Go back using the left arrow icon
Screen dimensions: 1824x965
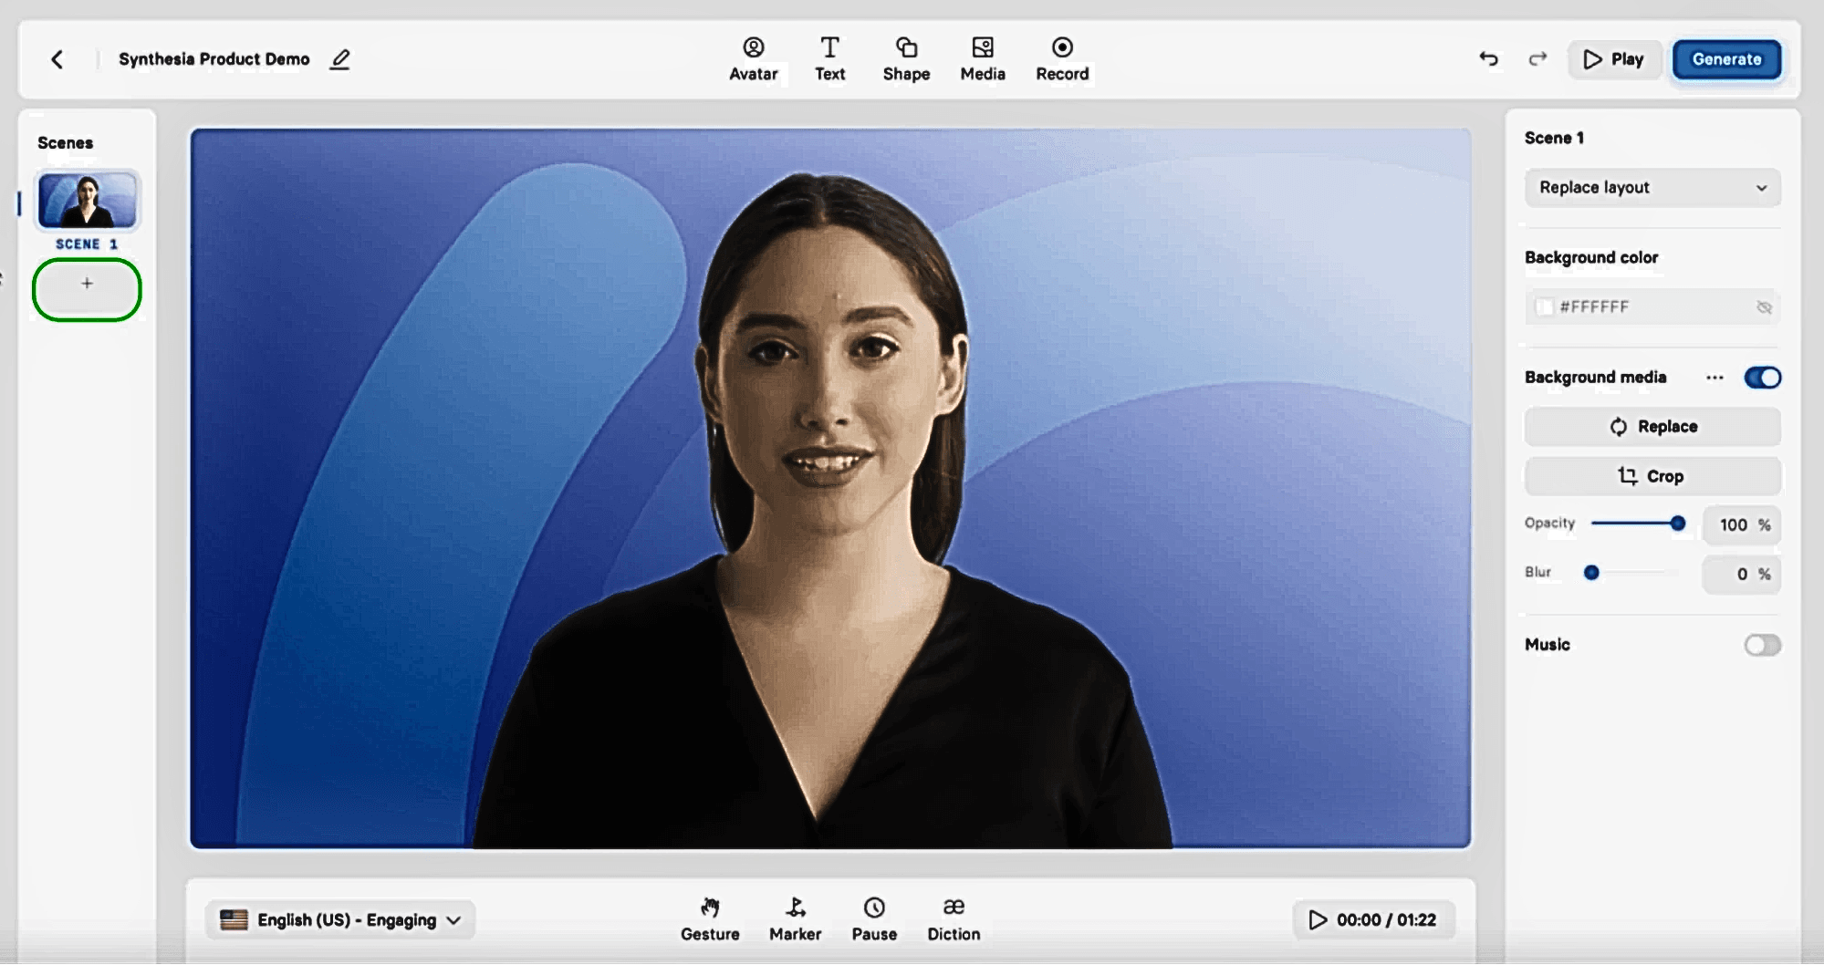(x=57, y=59)
